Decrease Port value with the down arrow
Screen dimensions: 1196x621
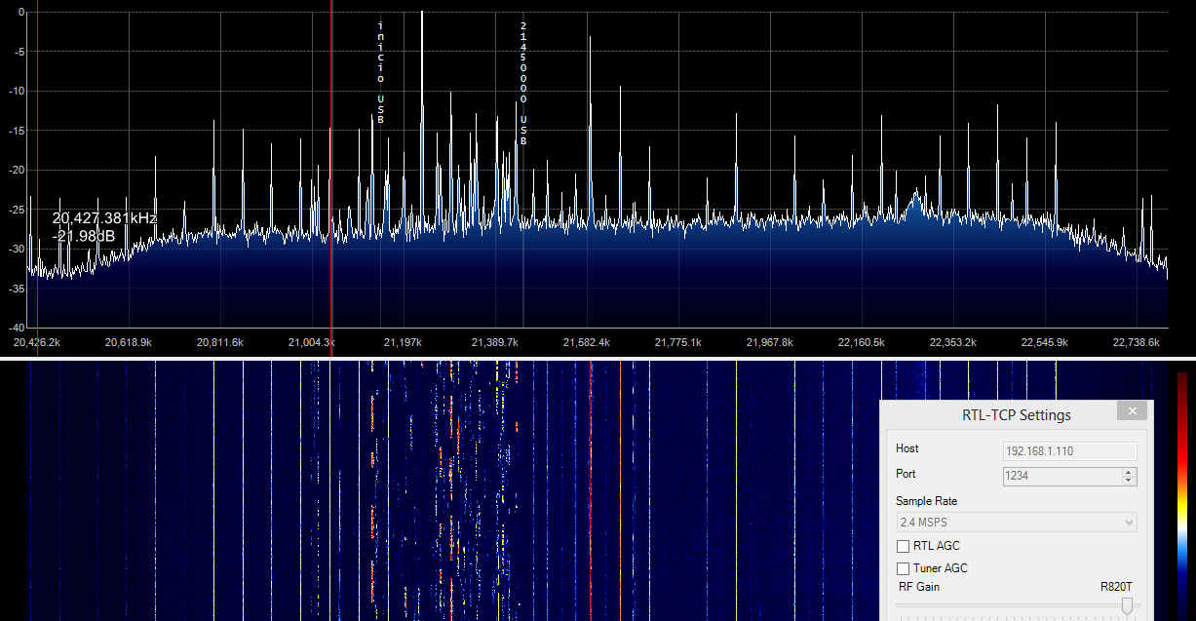click(x=1129, y=480)
